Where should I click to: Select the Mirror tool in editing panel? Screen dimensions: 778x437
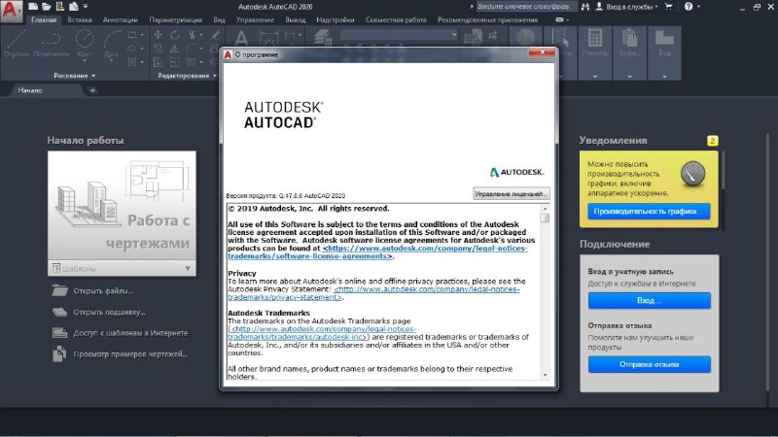coord(175,49)
